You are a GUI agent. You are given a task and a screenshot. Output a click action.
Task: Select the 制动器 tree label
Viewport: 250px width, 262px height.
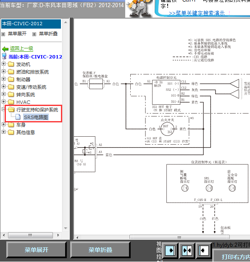tap(23, 79)
